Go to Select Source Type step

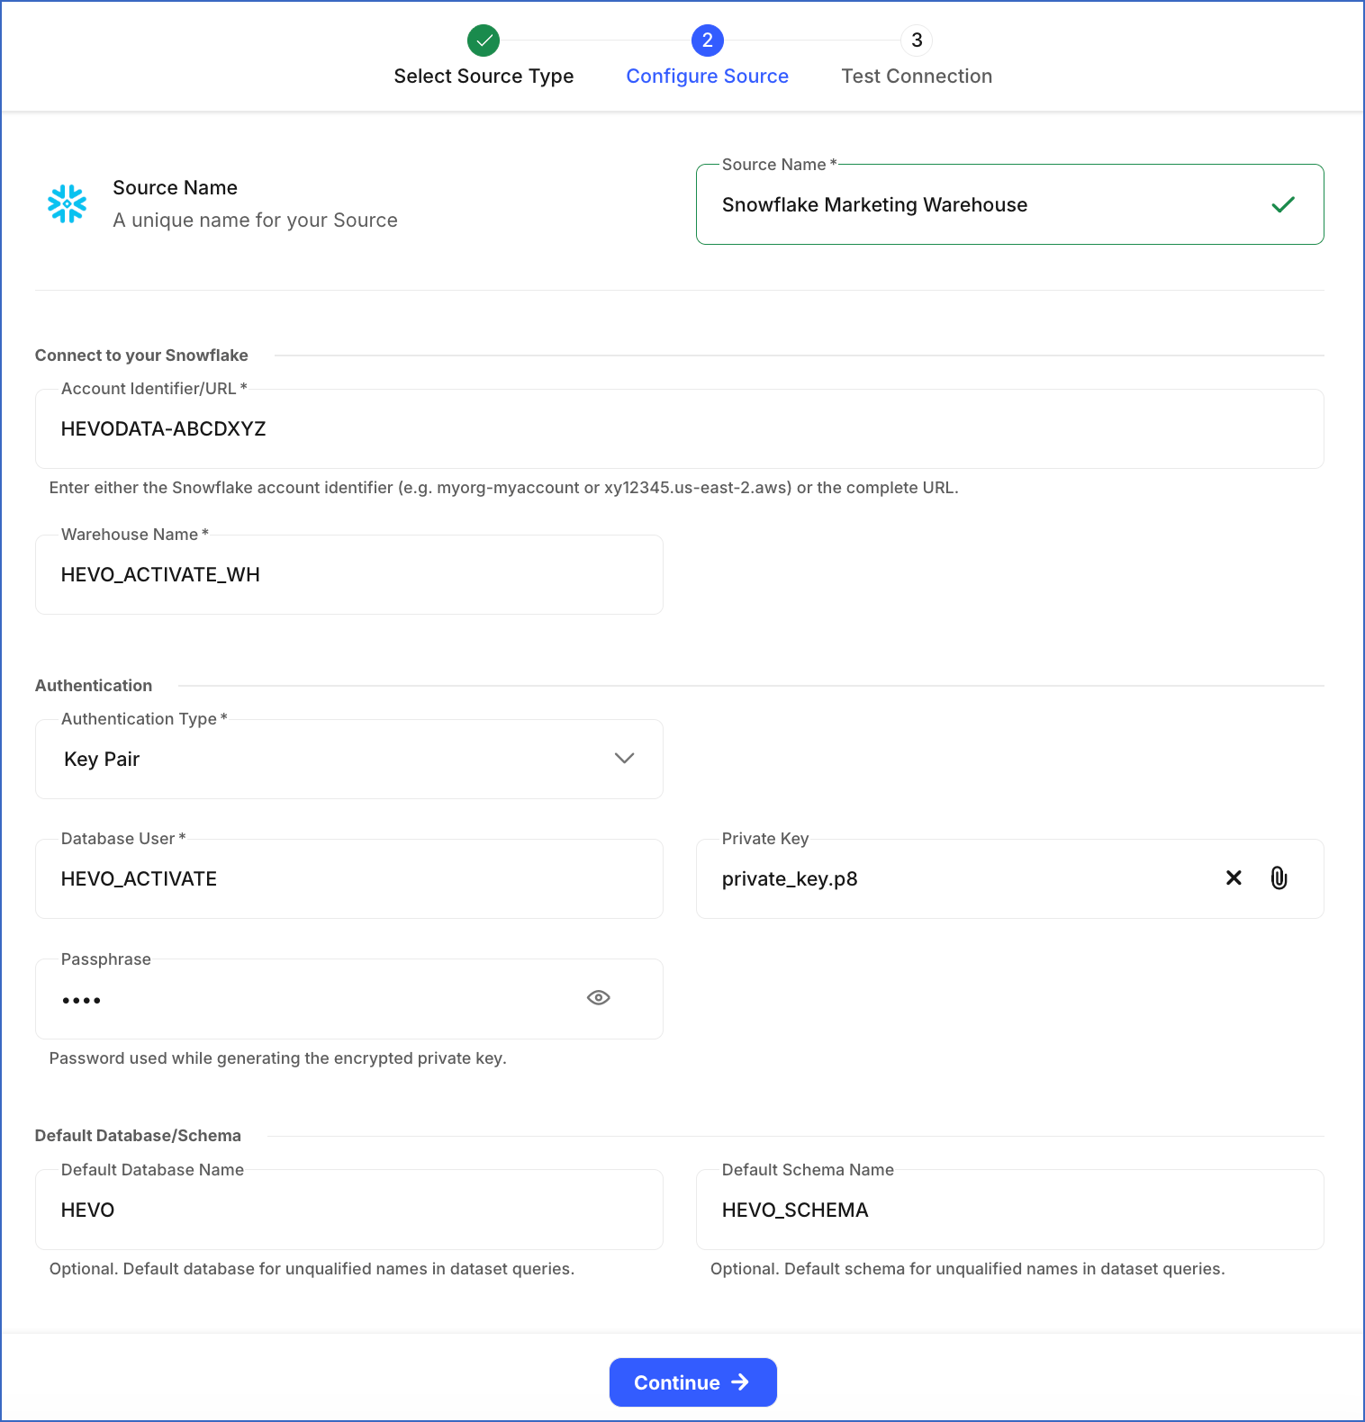tap(484, 76)
